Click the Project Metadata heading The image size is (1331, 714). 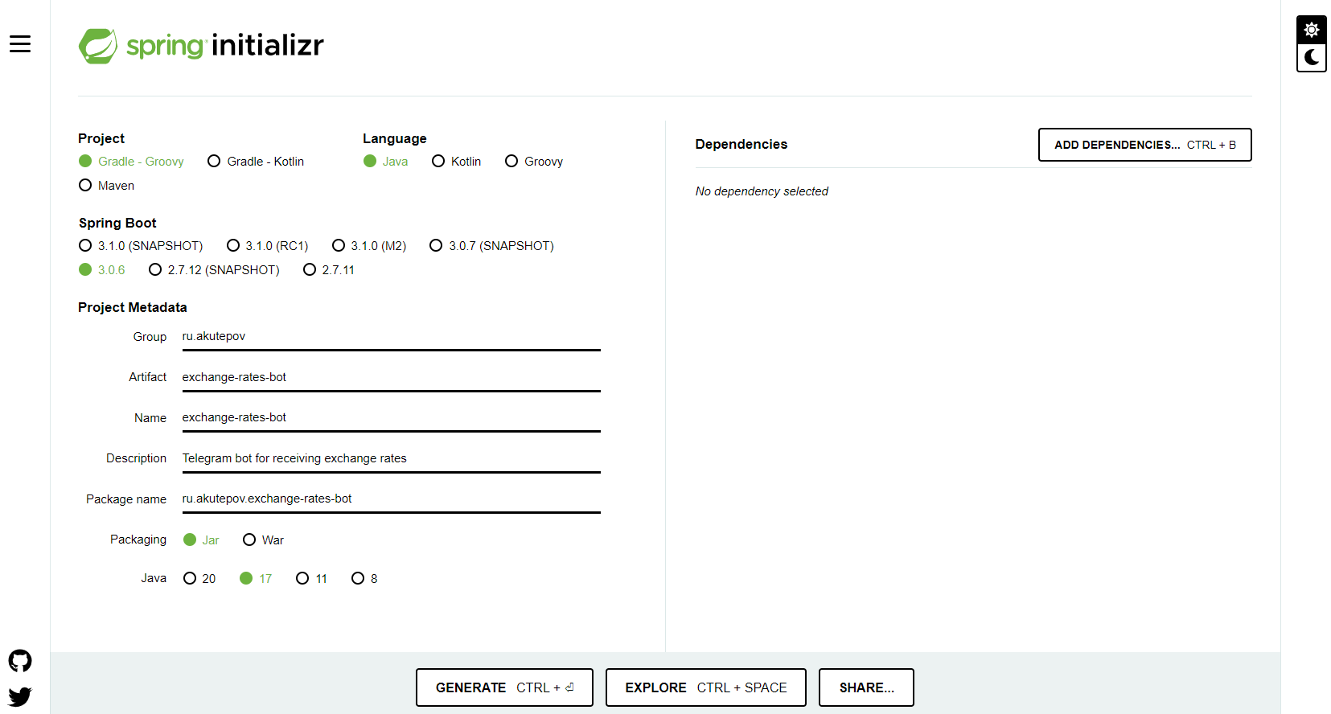click(133, 307)
